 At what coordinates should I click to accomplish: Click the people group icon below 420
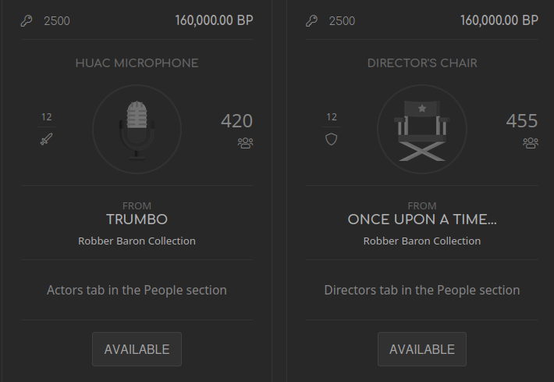coord(245,143)
